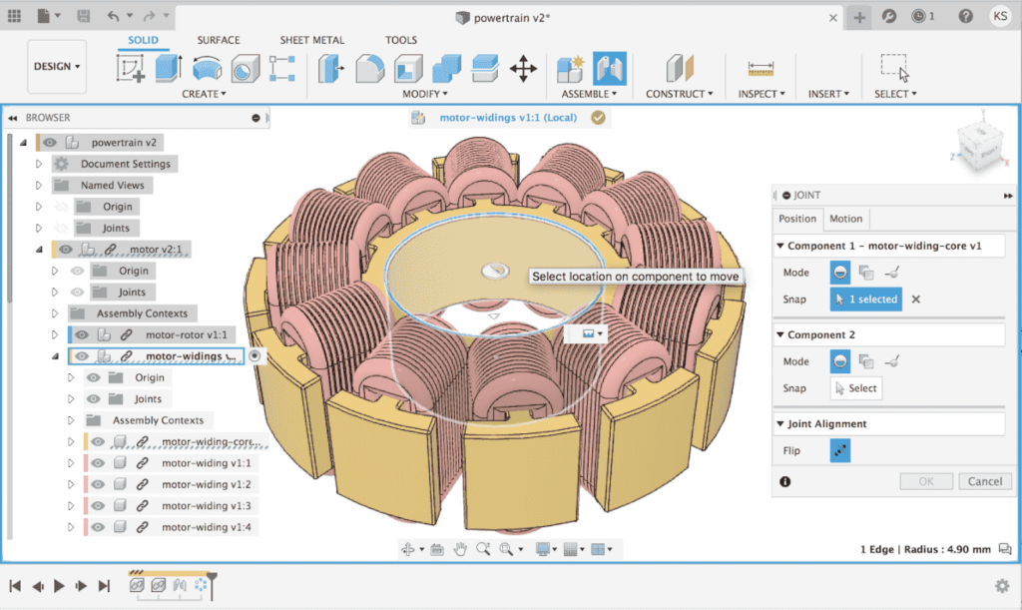
Task: Click Cancel in the Joint dialog
Action: [x=985, y=481]
